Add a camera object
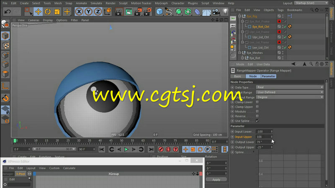This screenshot has height=188, width=335. point(216,12)
